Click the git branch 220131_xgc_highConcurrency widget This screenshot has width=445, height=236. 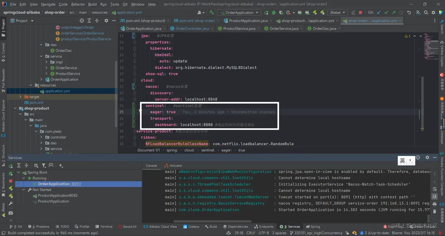tap(316, 233)
